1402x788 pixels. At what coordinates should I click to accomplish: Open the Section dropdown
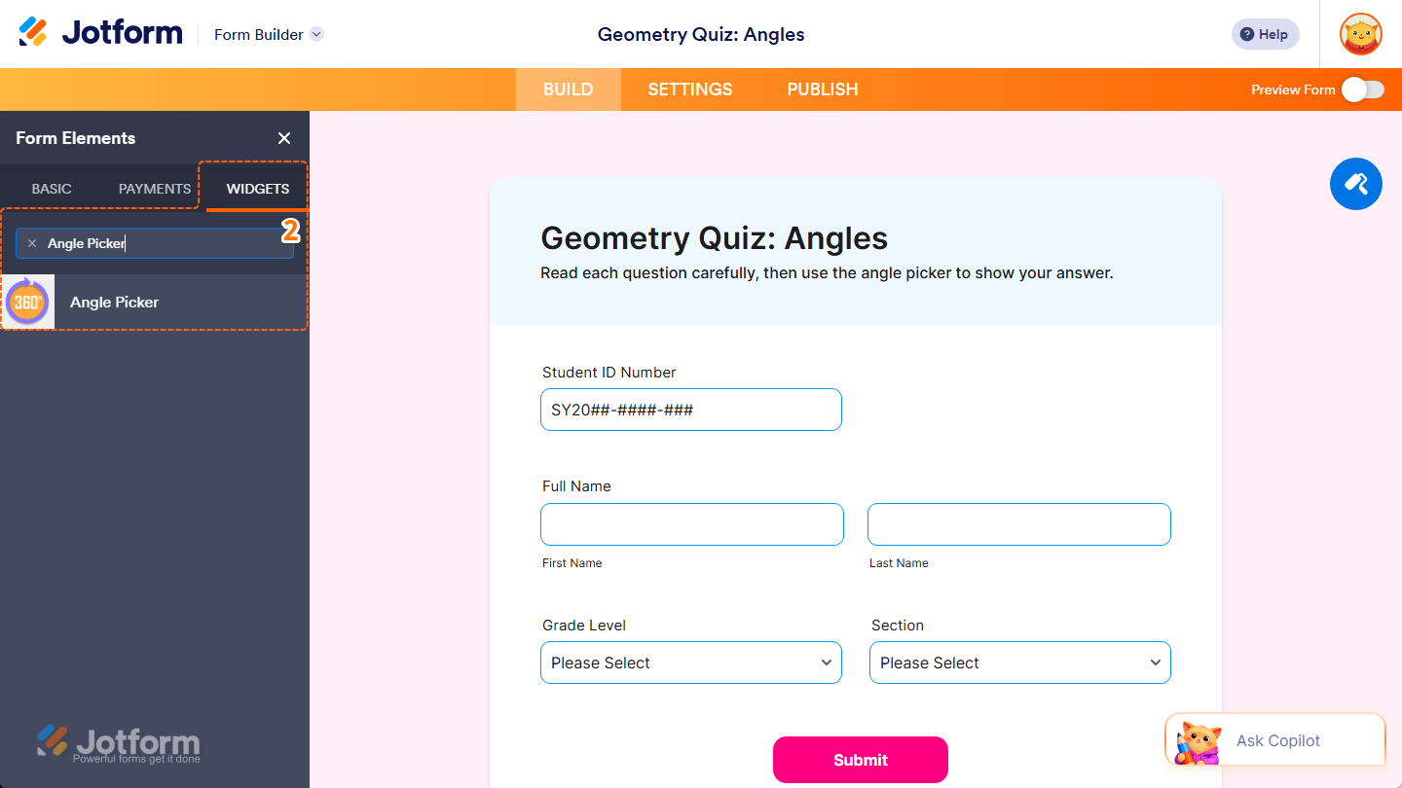[x=1019, y=663]
